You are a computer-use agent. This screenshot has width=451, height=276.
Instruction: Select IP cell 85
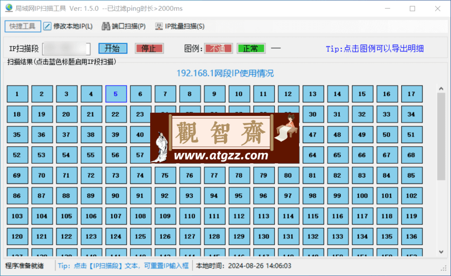pos(412,175)
